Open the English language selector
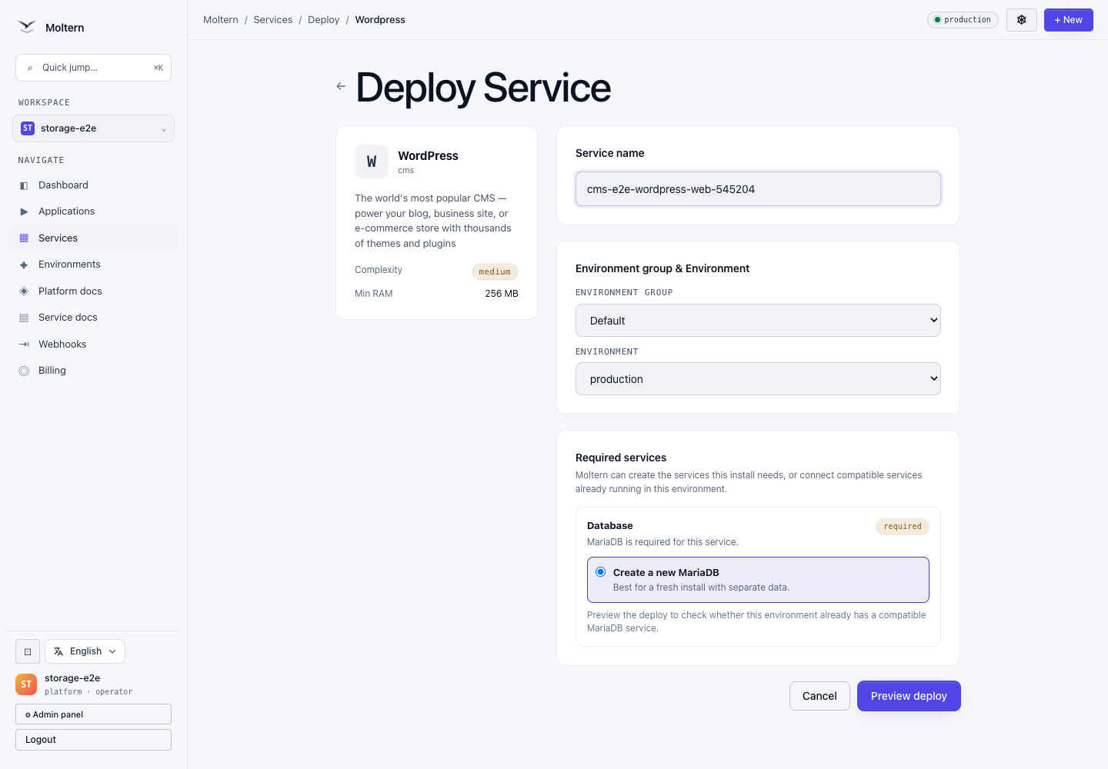Viewport: 1108px width, 769px height. tap(85, 651)
